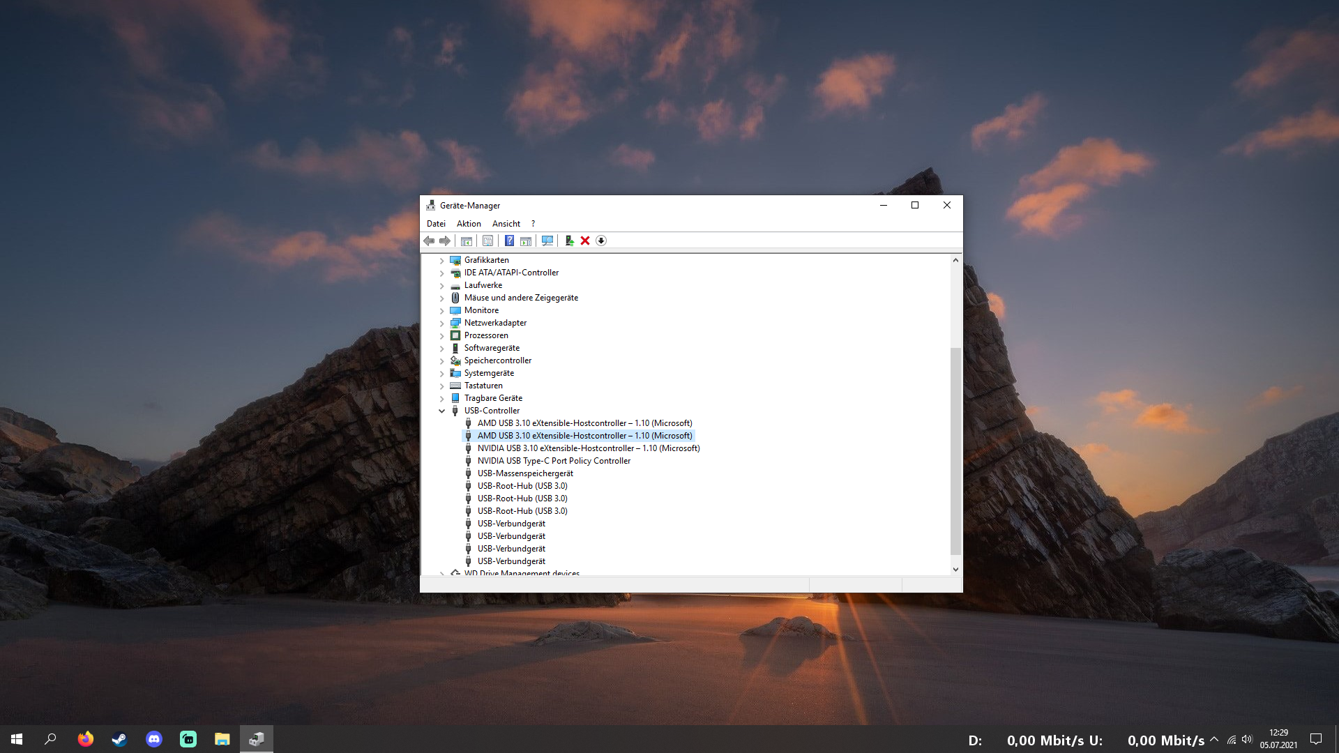Open the Aktion menu
This screenshot has height=753, width=1339.
tap(469, 224)
